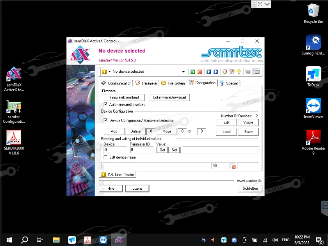Click the Hilfe button
Image resolution: width=328 pixels, height=246 pixels.
pos(111,189)
